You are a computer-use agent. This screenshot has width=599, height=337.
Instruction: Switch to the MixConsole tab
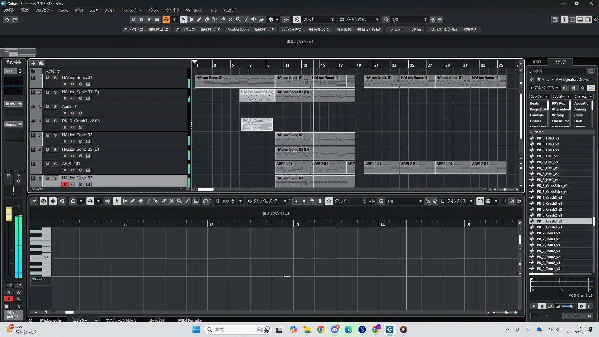50,320
